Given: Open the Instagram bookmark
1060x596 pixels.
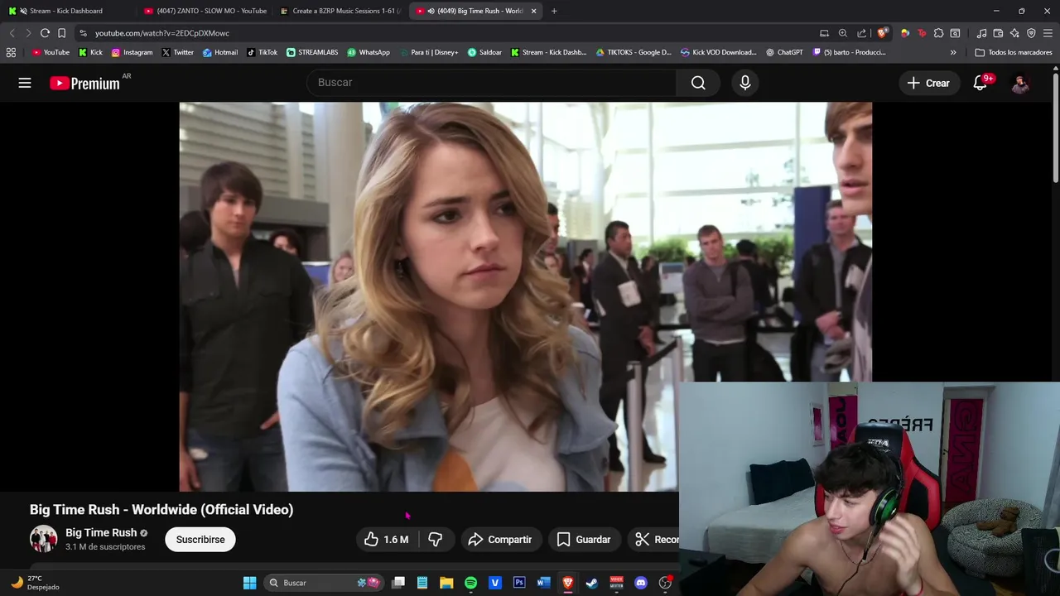Looking at the screenshot, I should pyautogui.click(x=132, y=52).
